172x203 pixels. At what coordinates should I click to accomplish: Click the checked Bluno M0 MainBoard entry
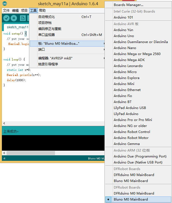[138, 199]
